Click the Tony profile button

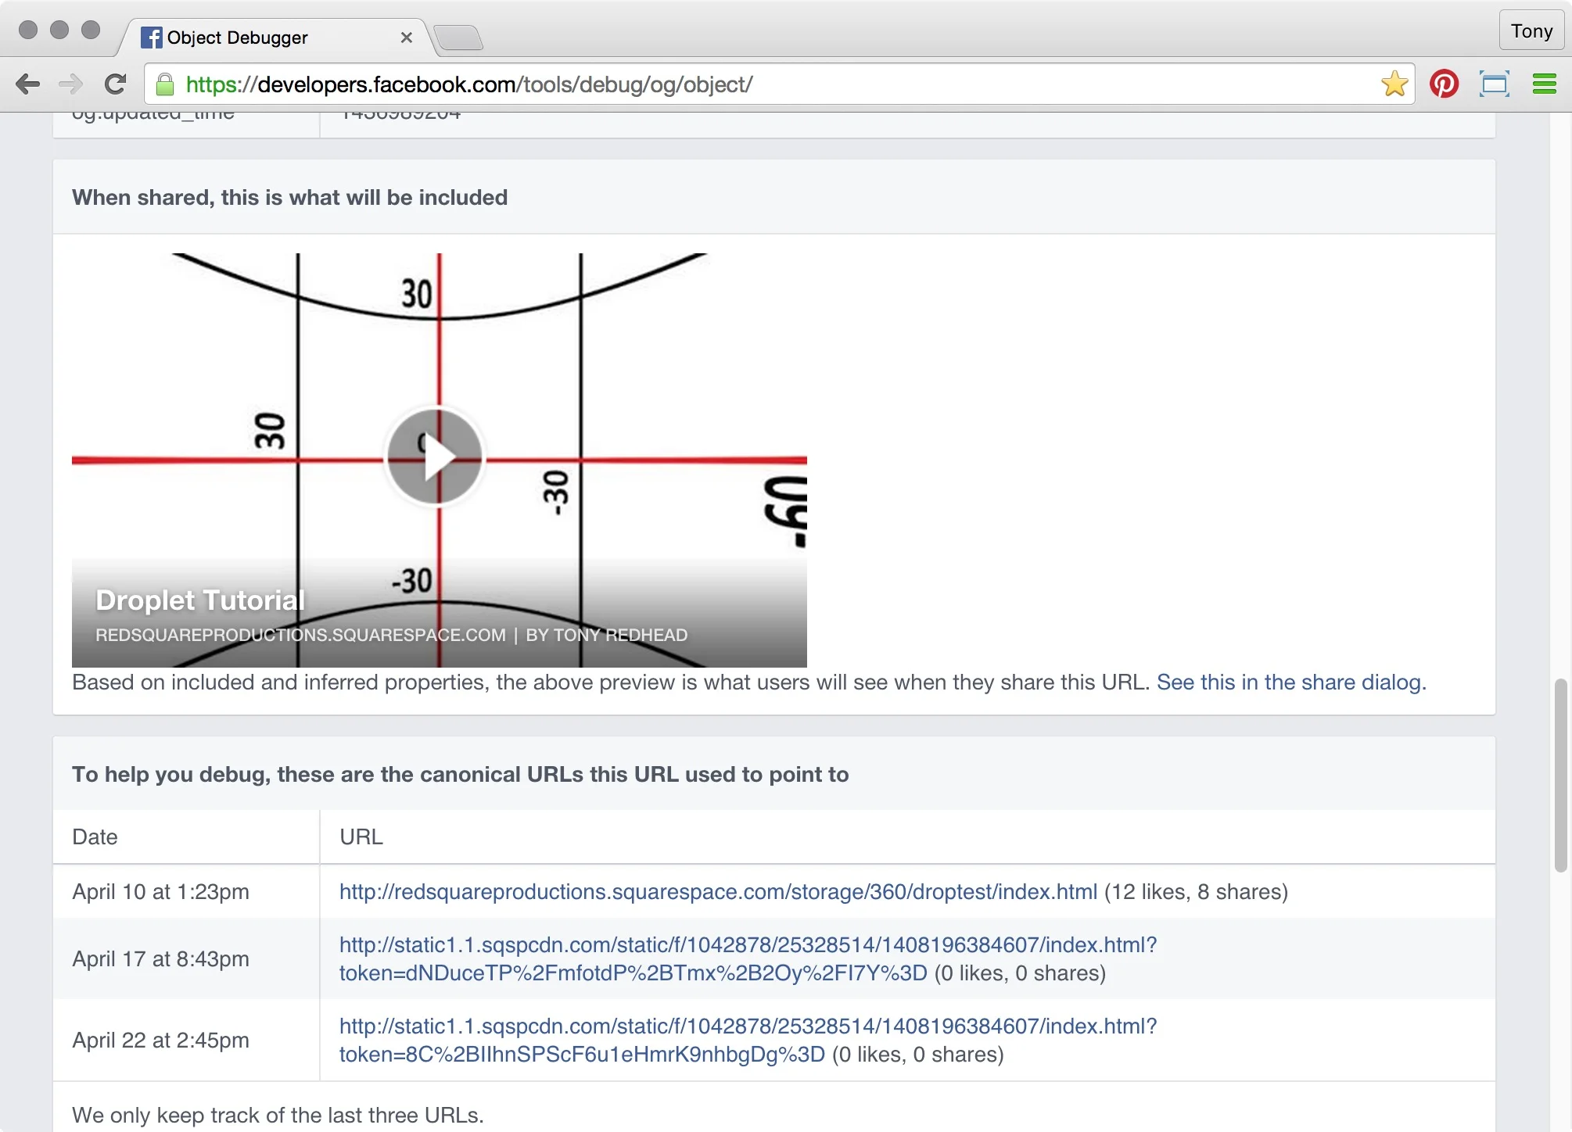point(1531,31)
